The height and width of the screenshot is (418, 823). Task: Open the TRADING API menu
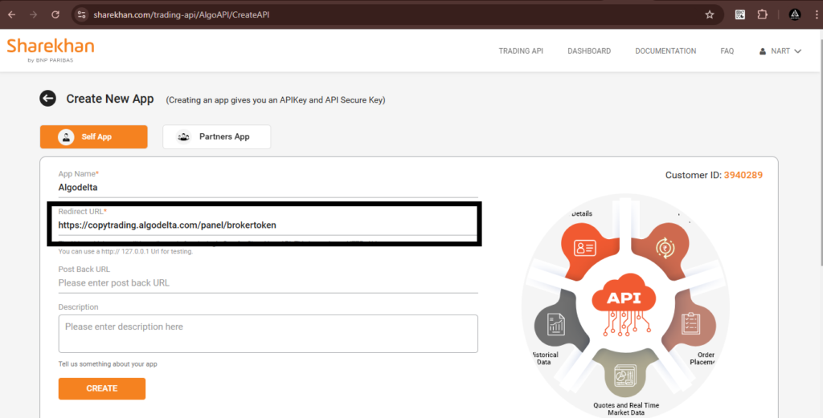click(x=521, y=51)
